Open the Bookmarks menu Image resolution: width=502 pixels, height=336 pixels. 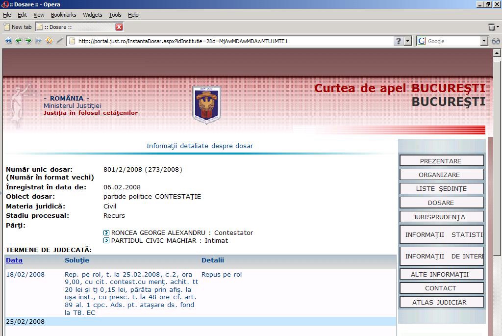63,15
